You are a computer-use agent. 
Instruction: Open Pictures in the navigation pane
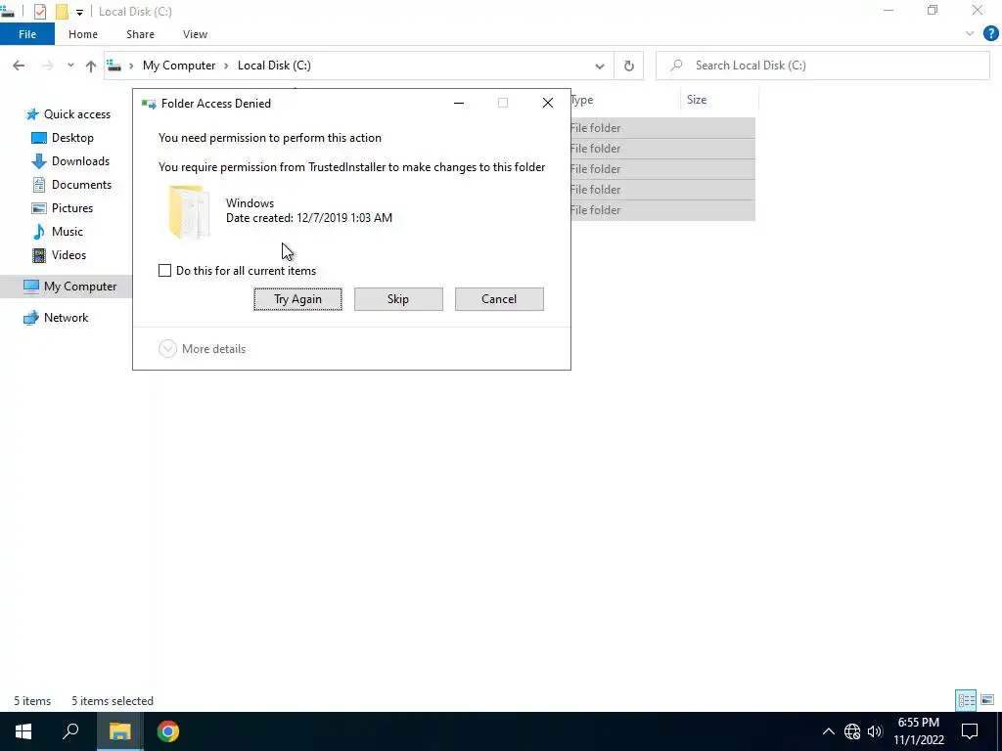(x=63, y=208)
